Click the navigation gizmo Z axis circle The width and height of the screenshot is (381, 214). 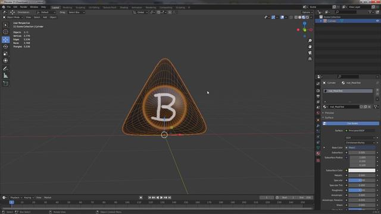(x=304, y=24)
